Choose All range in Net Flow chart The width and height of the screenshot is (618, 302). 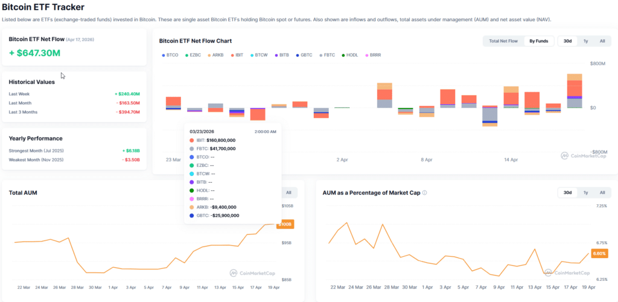[x=602, y=41]
